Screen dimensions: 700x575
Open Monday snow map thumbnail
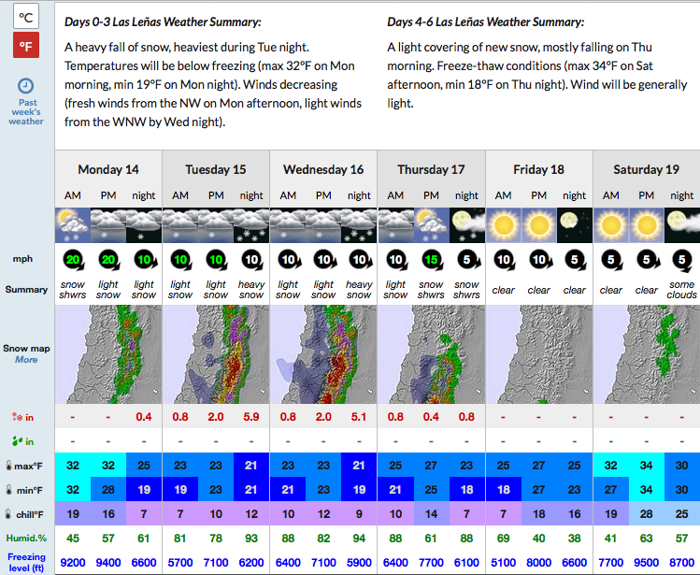[x=108, y=354]
